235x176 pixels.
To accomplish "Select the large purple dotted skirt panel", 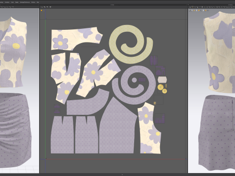I will pyautogui.click(x=117, y=131).
